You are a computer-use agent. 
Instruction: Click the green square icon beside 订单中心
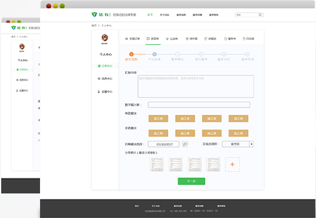[x=99, y=66]
